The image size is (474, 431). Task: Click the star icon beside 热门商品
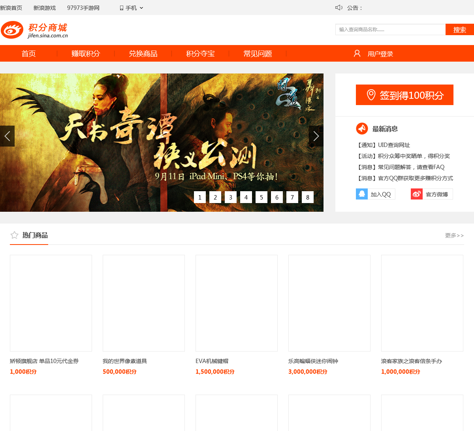point(15,235)
